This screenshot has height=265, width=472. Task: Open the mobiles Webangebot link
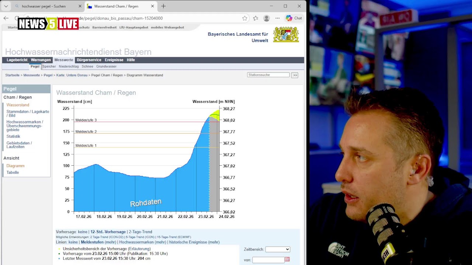click(167, 27)
